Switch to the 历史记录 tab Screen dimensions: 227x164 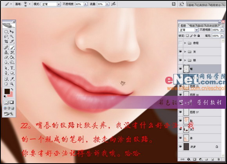point(212,25)
